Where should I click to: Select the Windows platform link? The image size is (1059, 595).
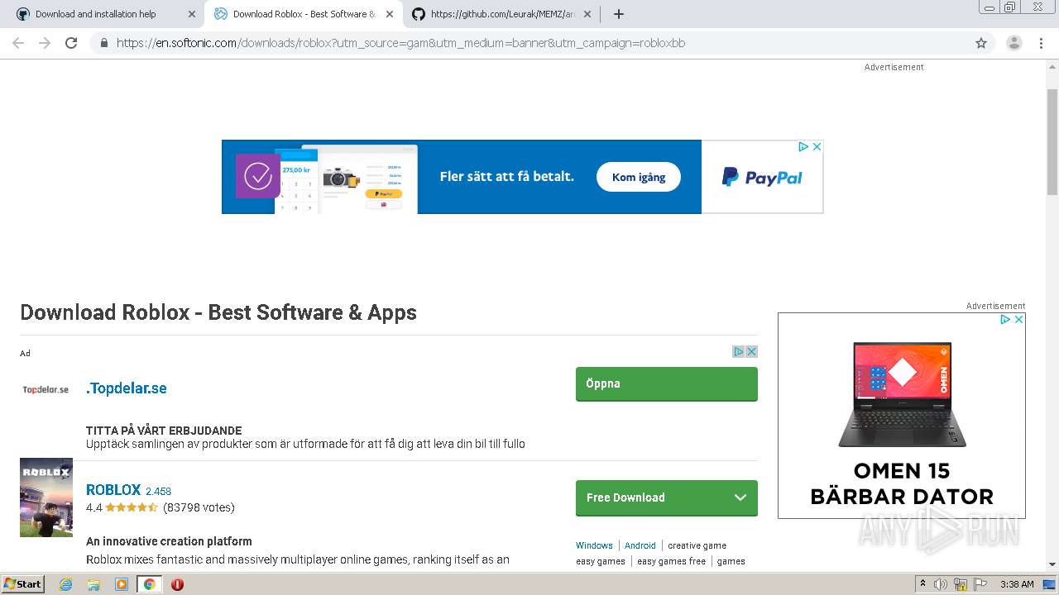(594, 545)
